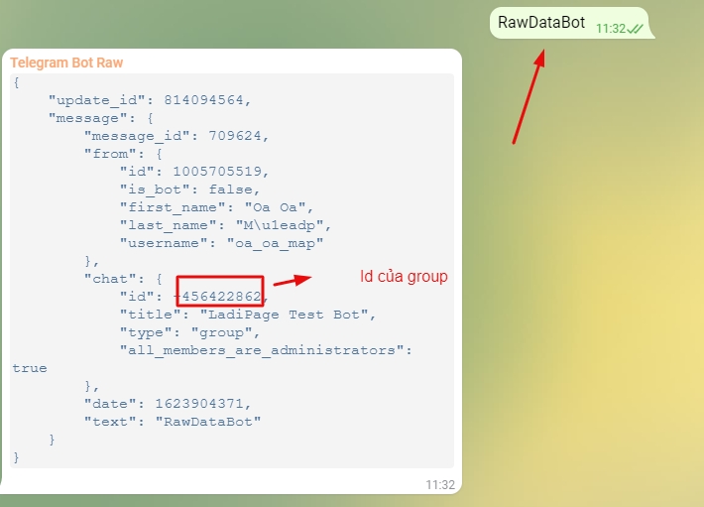Click the from id 1005705519
The image size is (704, 507).
pyautogui.click(x=218, y=172)
